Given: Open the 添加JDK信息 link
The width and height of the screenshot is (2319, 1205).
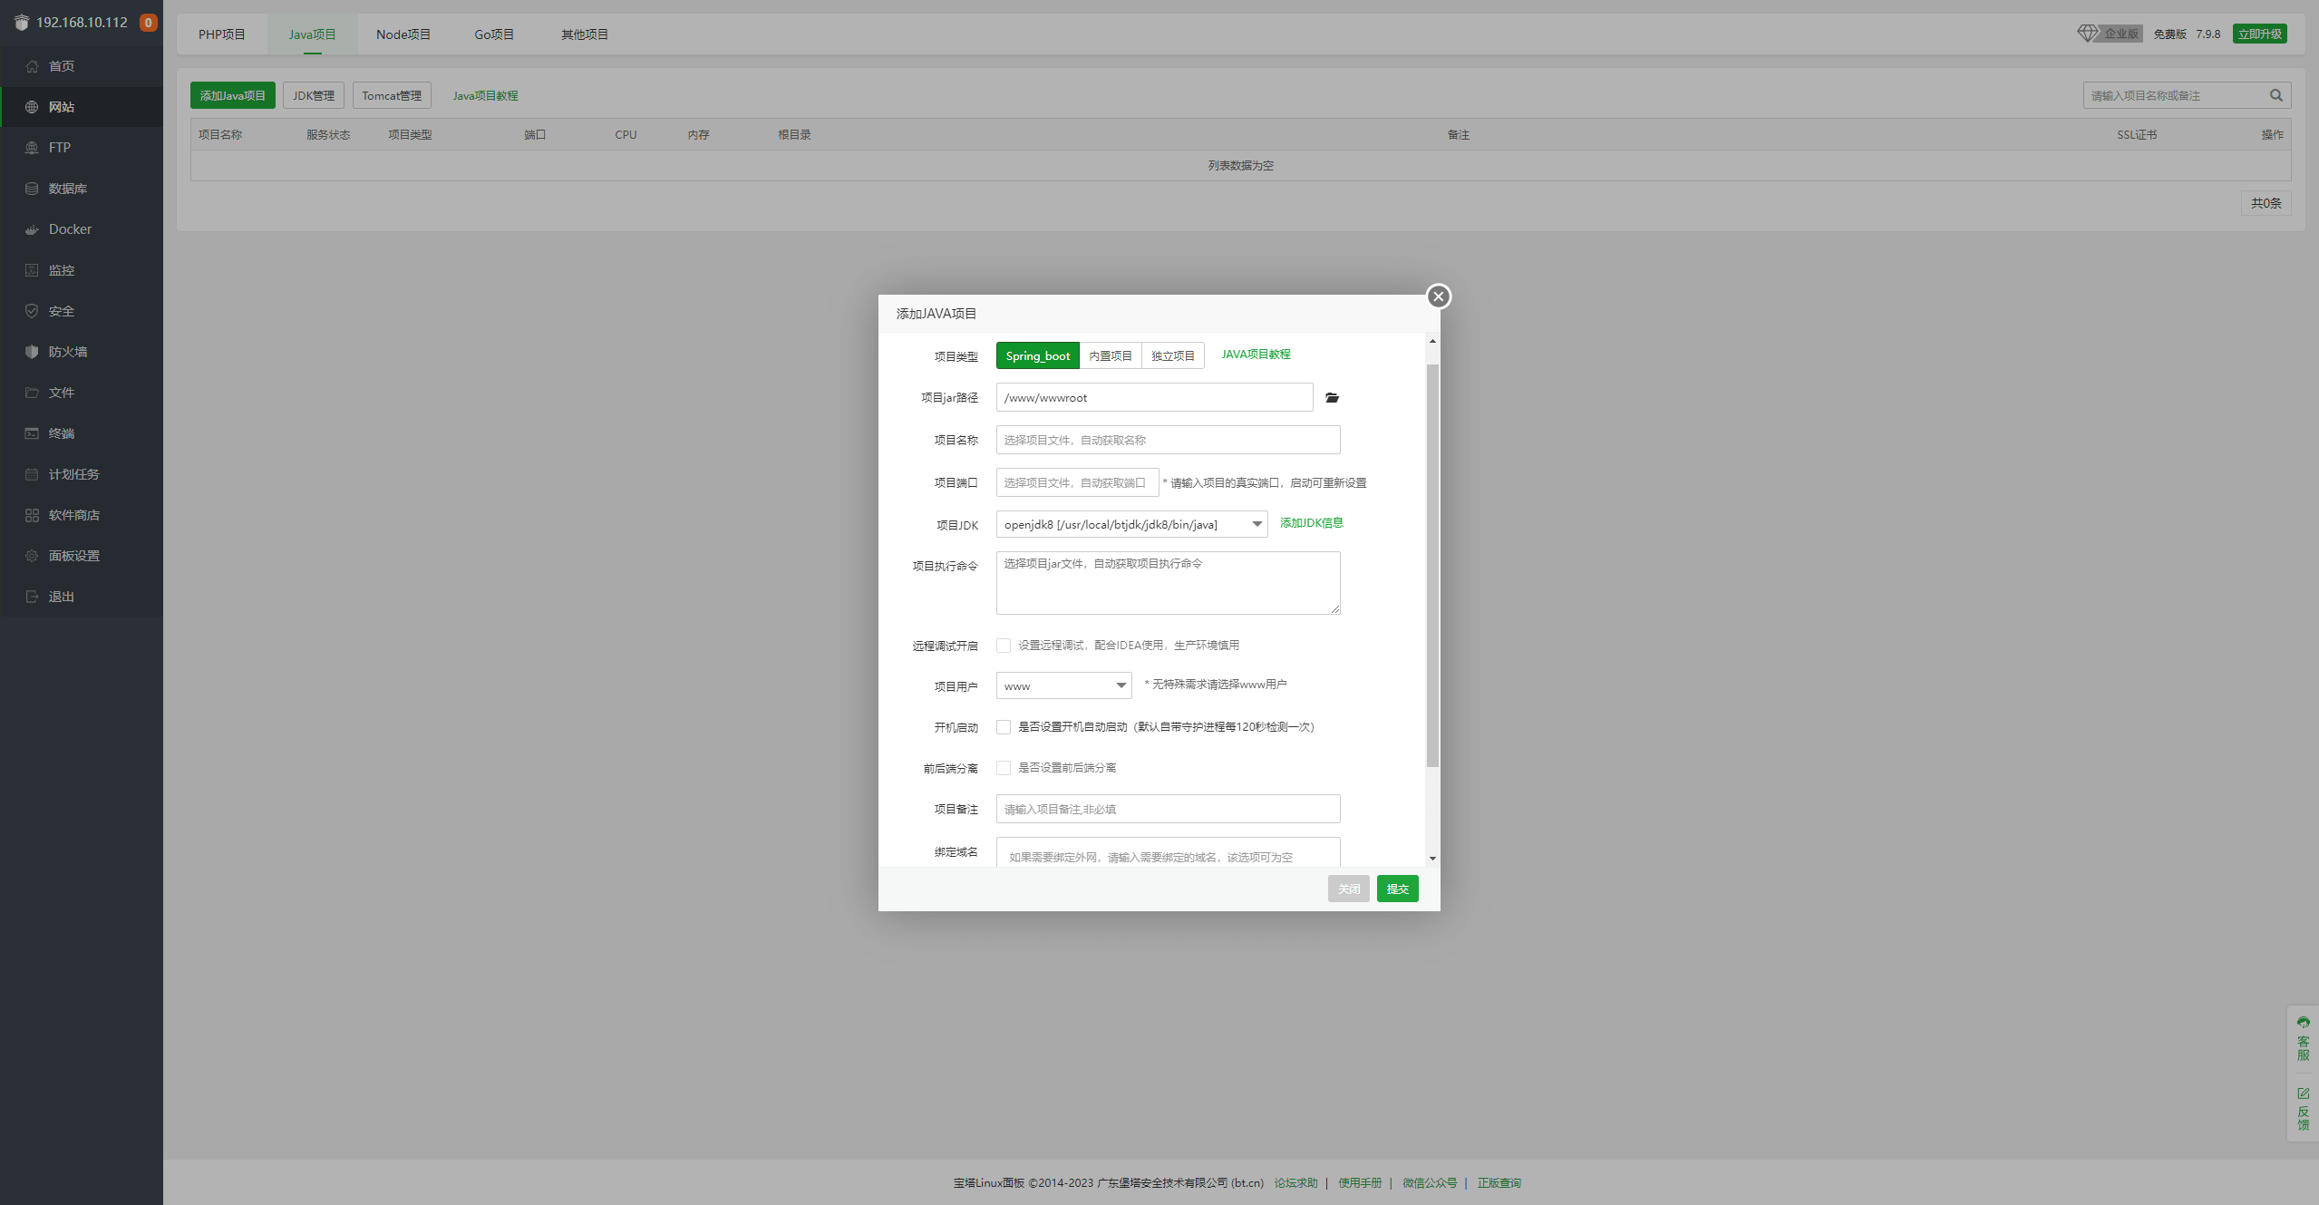Looking at the screenshot, I should click(x=1311, y=523).
